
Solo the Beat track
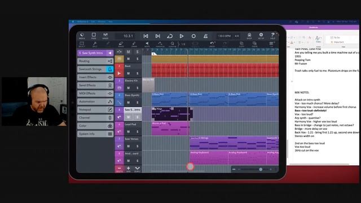point(138,73)
